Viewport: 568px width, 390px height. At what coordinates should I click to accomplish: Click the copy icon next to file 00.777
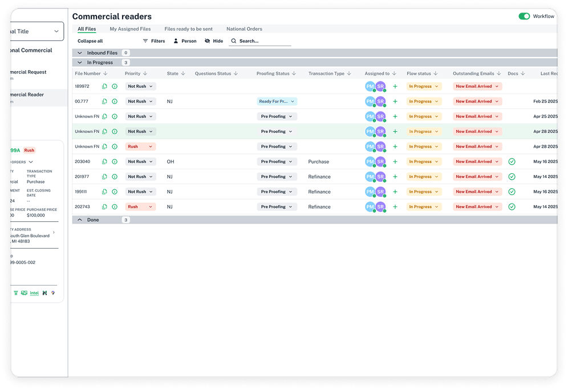104,101
